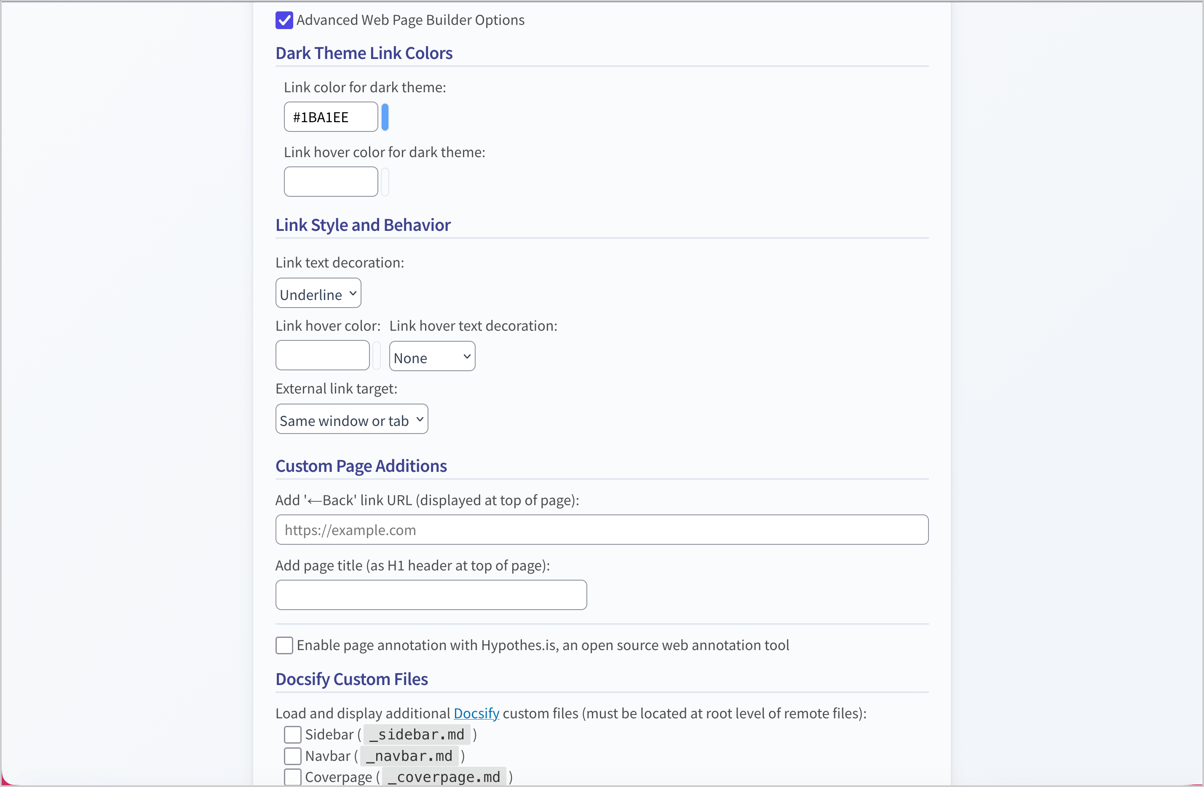Click the page title H1 input

point(431,595)
